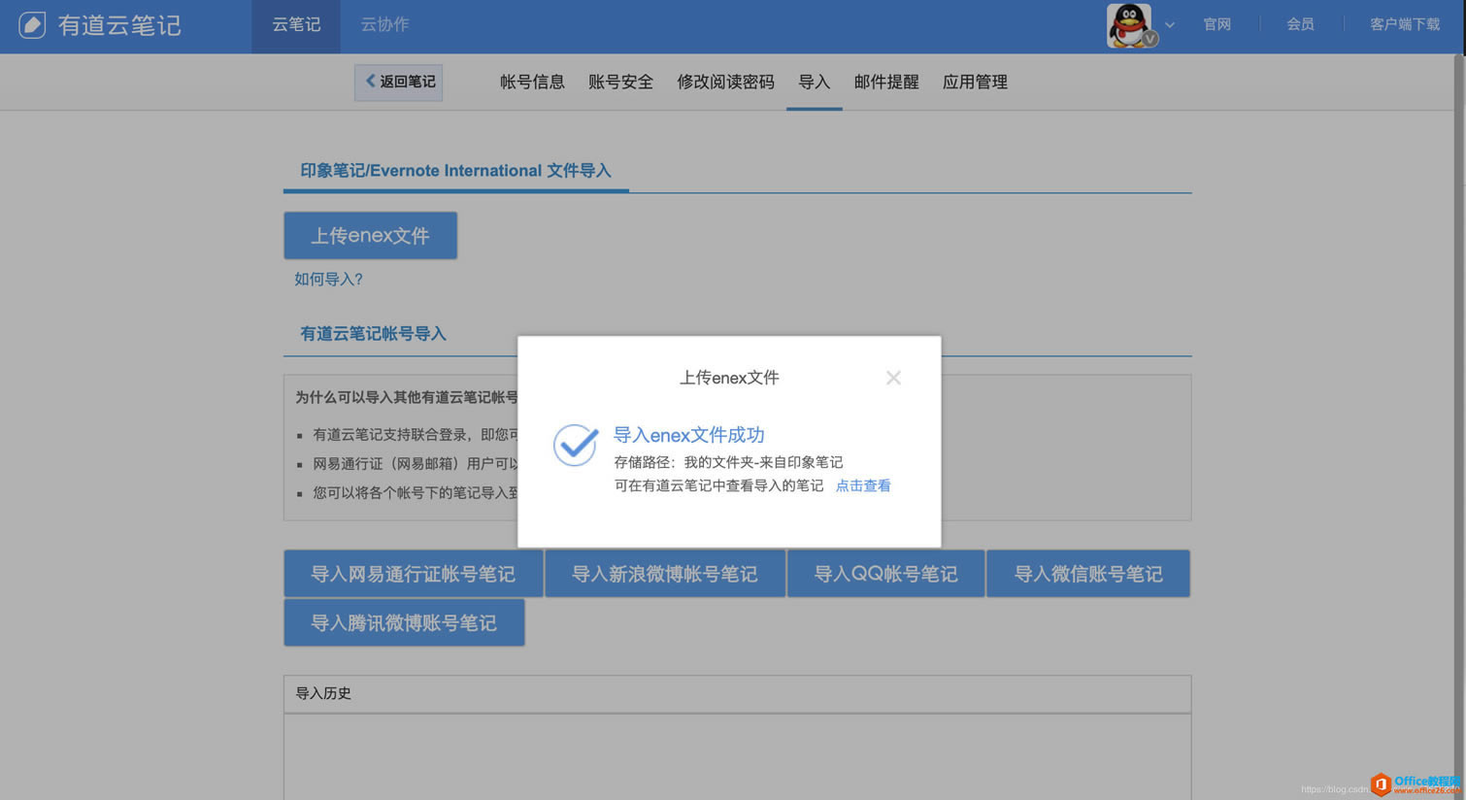This screenshot has height=800, width=1466.
Task: Switch to the 云协作 tab
Action: 384,25
